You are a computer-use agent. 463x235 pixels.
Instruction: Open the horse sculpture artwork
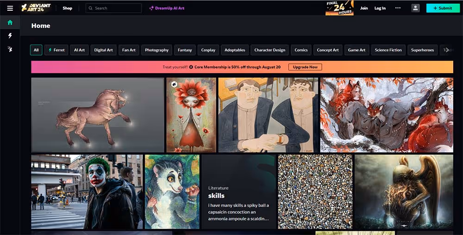(97, 115)
